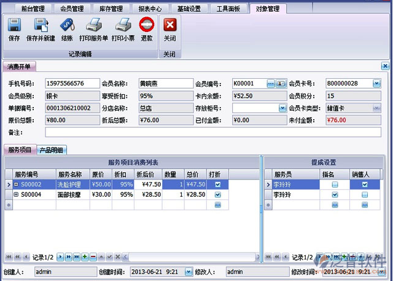393x281 pixels.
Task: Click the 保存并新建 save-and-new icon
Action: point(41,25)
